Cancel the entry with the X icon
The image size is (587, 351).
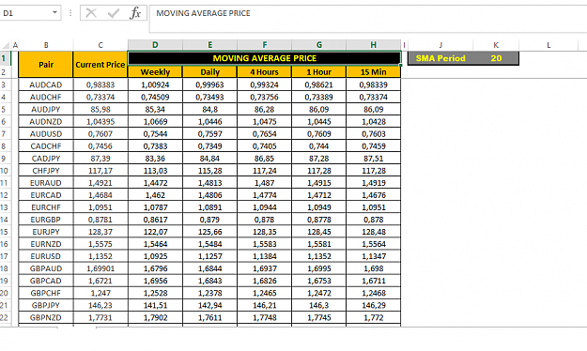91,13
